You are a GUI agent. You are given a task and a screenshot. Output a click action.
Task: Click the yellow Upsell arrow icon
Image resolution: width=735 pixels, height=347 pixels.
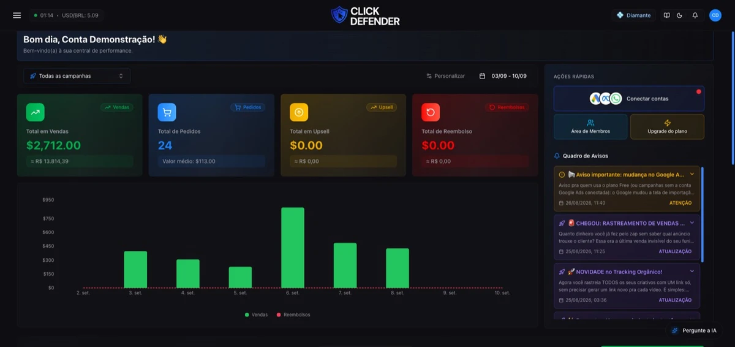(x=299, y=112)
